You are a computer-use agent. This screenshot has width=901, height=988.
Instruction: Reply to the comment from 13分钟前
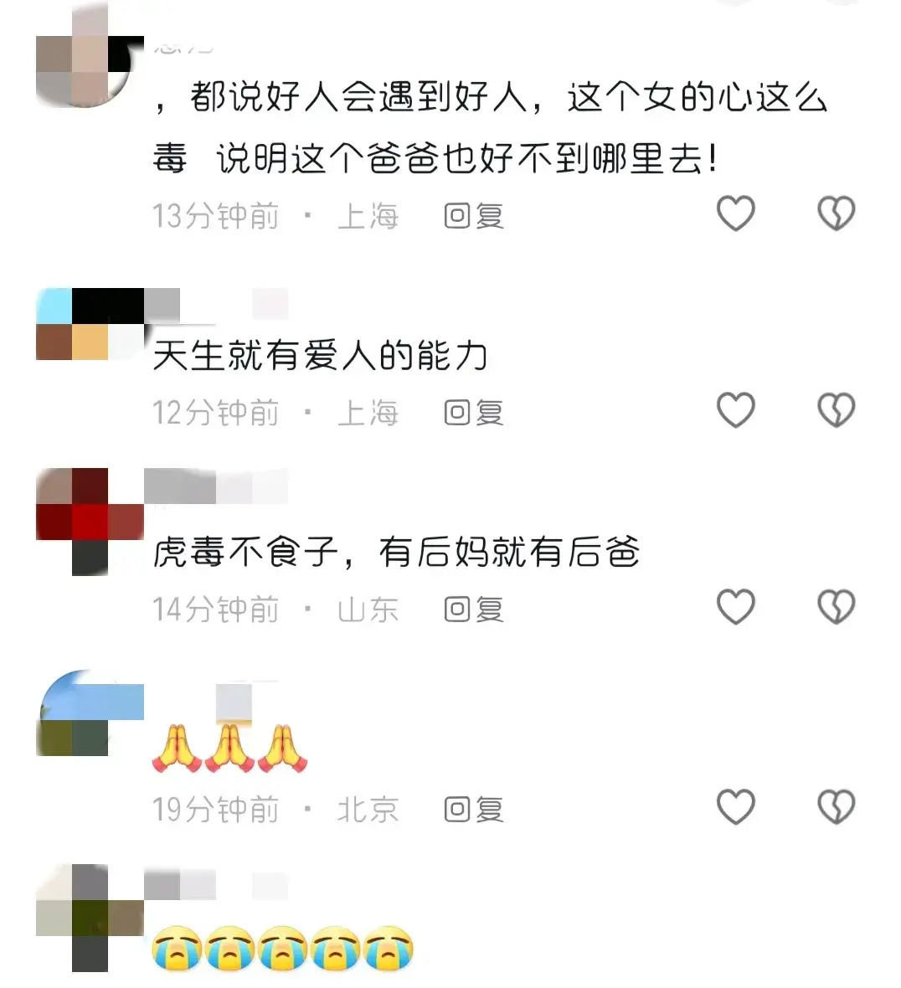tap(474, 216)
